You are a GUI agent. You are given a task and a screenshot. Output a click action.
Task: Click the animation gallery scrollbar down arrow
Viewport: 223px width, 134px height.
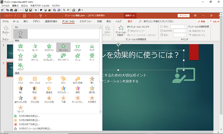pyautogui.click(x=101, y=112)
